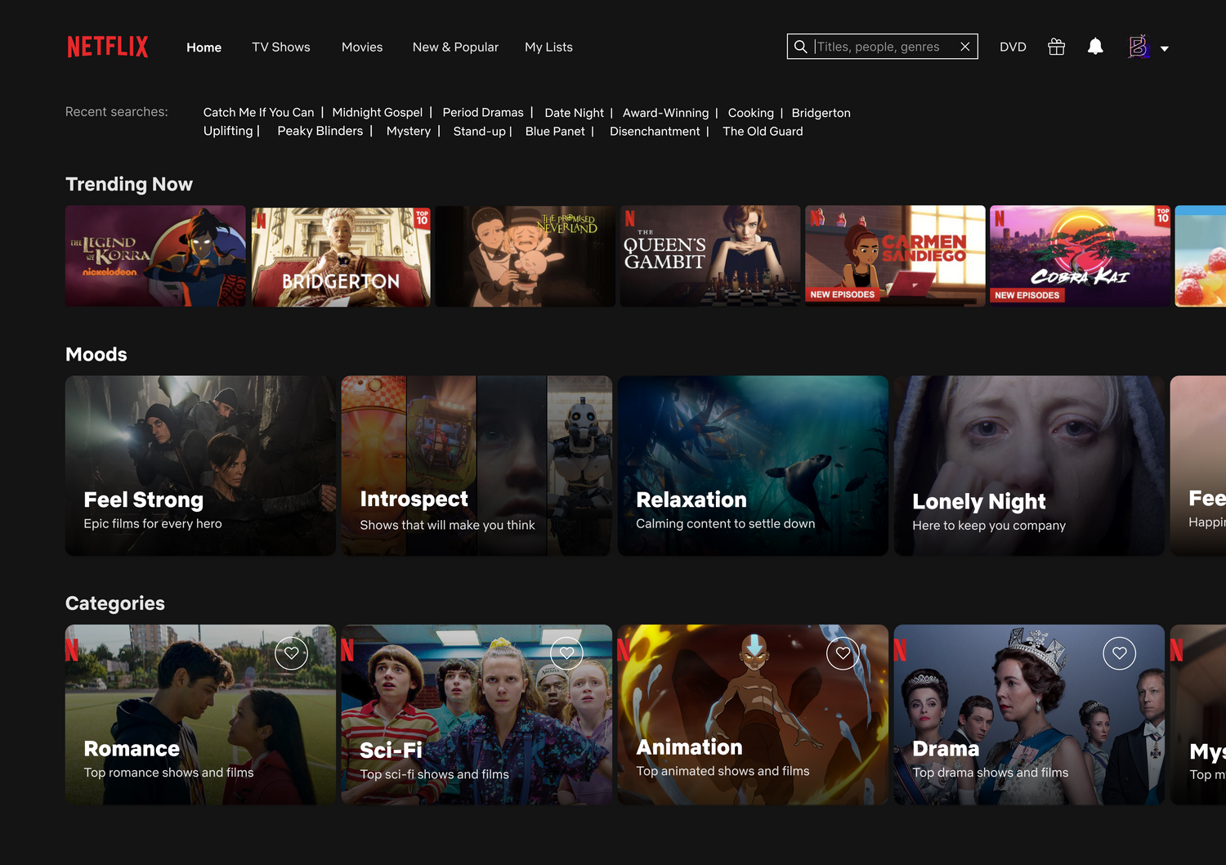Toggle the heart on Sci-Fi category
The width and height of the screenshot is (1226, 865).
[x=566, y=653]
